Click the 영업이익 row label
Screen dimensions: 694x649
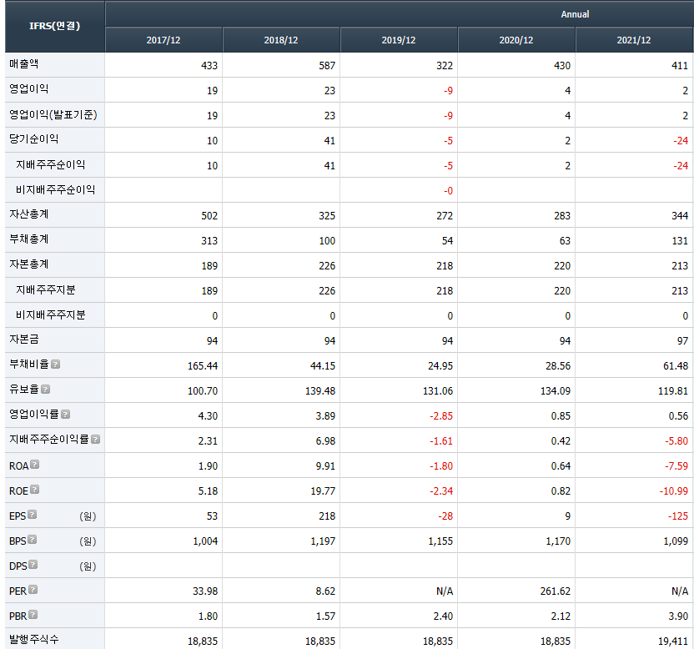point(28,89)
